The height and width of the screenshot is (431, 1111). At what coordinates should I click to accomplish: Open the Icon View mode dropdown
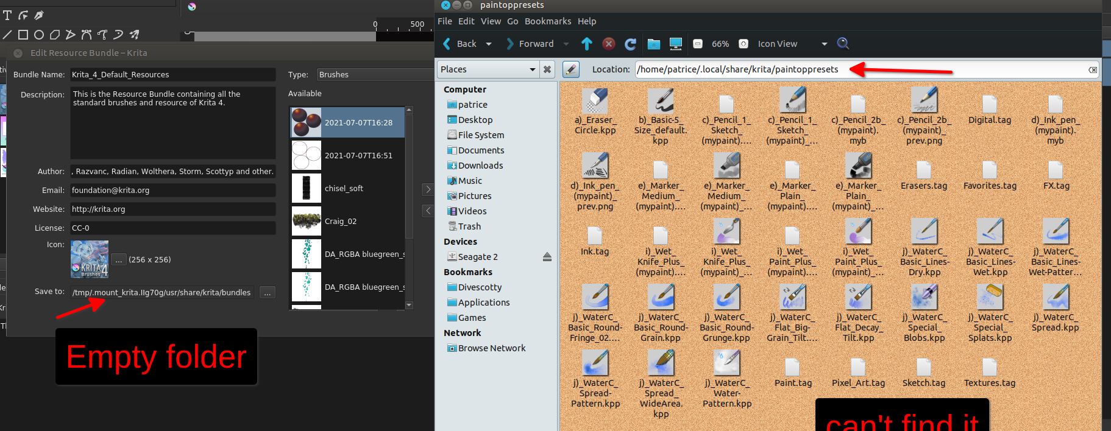pos(792,44)
